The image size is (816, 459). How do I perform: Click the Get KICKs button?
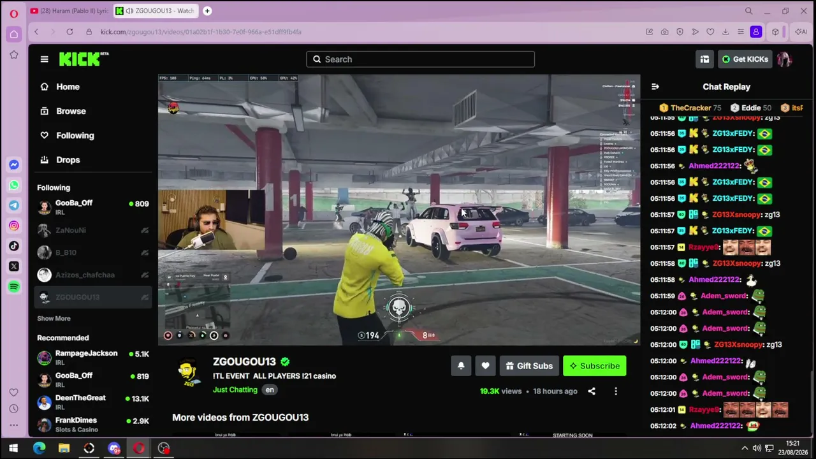[x=745, y=59]
